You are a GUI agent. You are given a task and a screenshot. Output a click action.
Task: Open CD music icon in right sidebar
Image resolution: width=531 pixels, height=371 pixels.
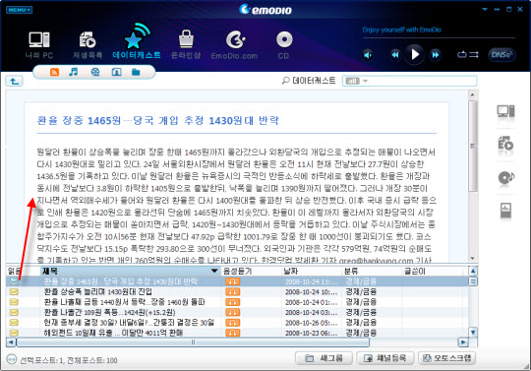[506, 177]
